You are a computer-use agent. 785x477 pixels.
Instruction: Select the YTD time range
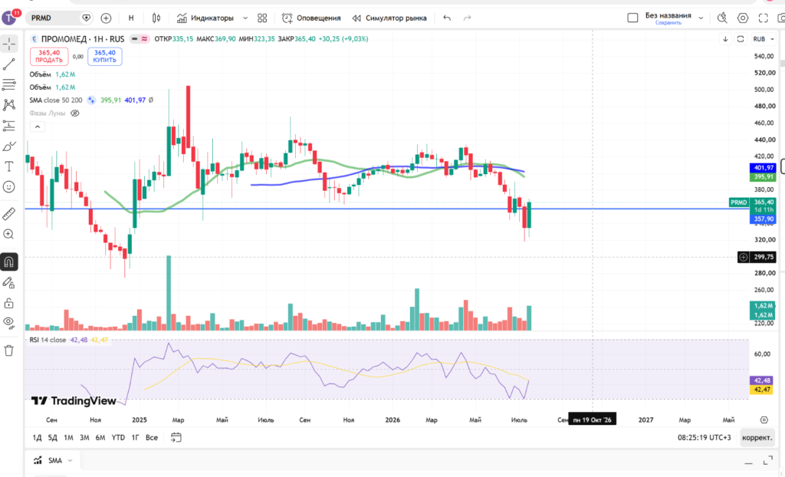pos(118,437)
